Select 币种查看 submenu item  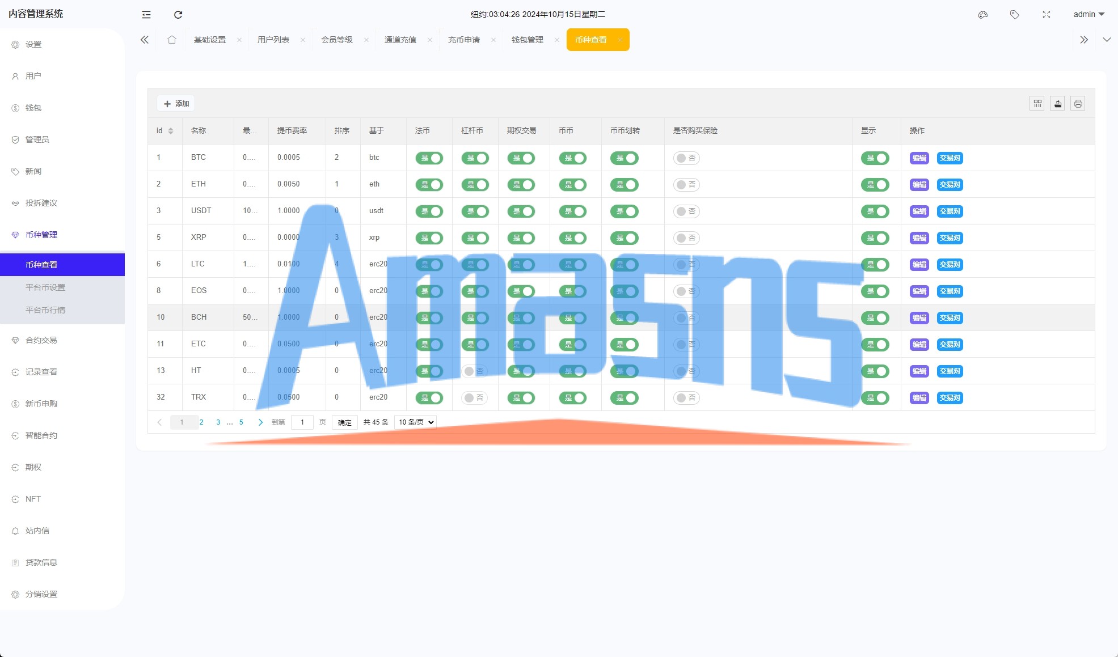pos(62,265)
